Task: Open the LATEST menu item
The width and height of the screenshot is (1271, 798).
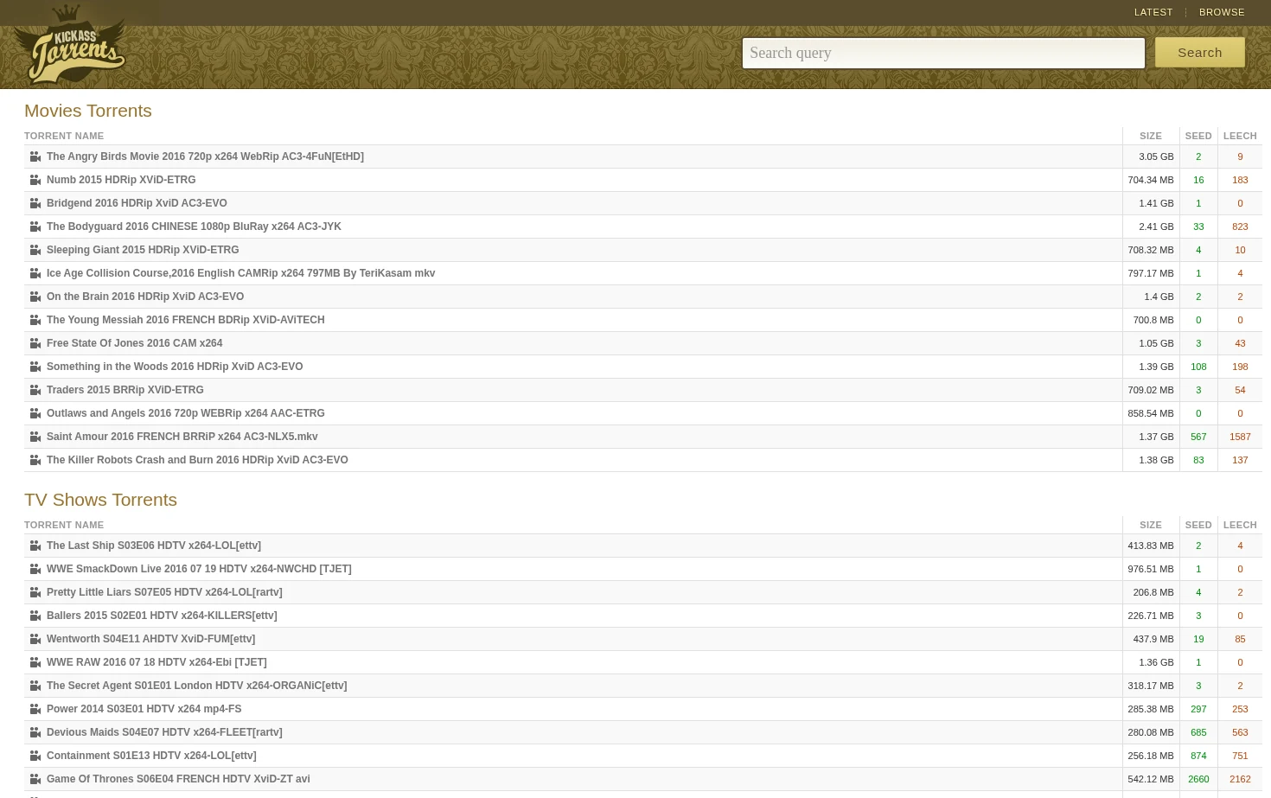Action: 1153,12
